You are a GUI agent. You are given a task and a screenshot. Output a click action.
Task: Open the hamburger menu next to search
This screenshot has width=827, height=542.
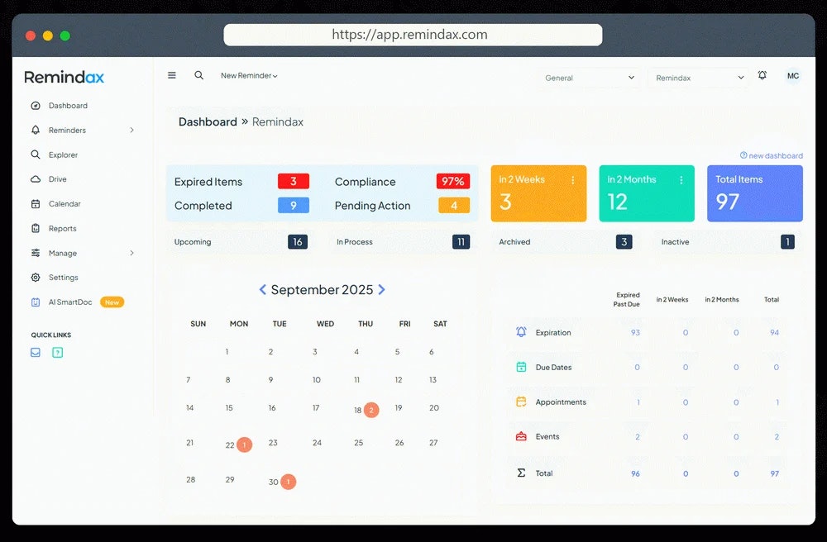coord(171,74)
